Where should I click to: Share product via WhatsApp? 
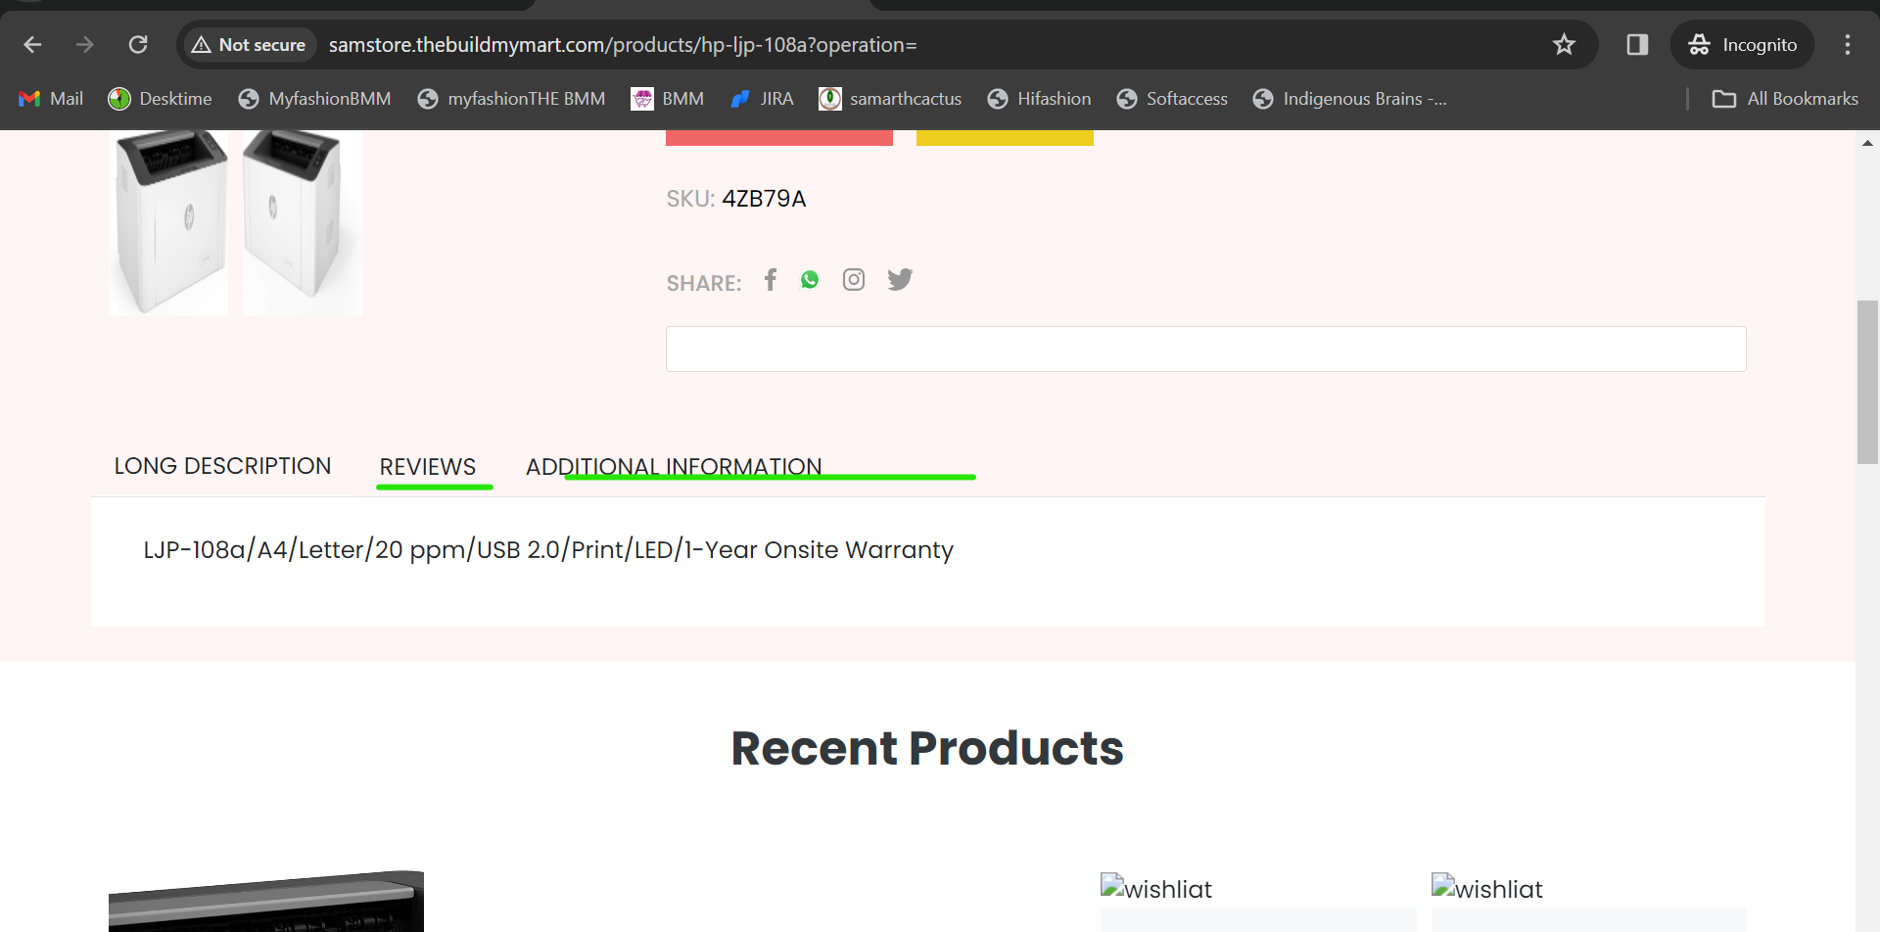810,280
